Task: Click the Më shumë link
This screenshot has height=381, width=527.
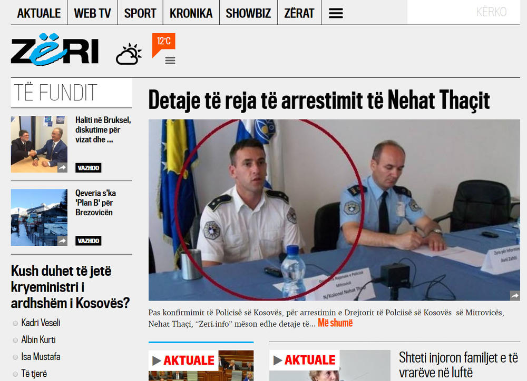Action: point(335,323)
